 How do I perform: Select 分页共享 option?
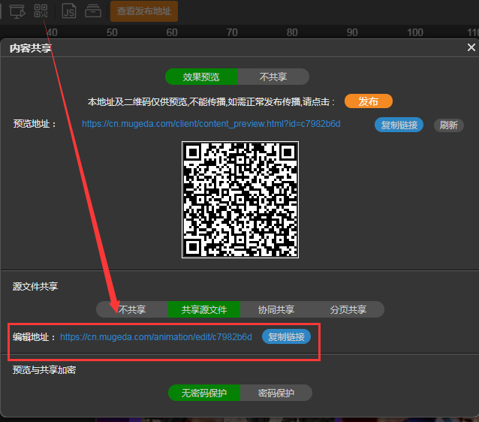point(348,309)
